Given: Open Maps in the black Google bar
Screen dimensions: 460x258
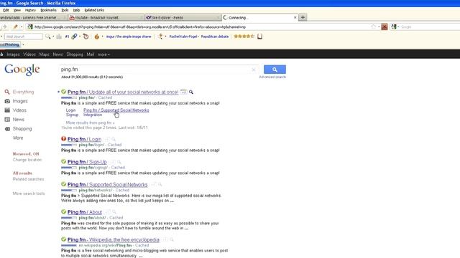Looking at the screenshot, I should point(45,54).
